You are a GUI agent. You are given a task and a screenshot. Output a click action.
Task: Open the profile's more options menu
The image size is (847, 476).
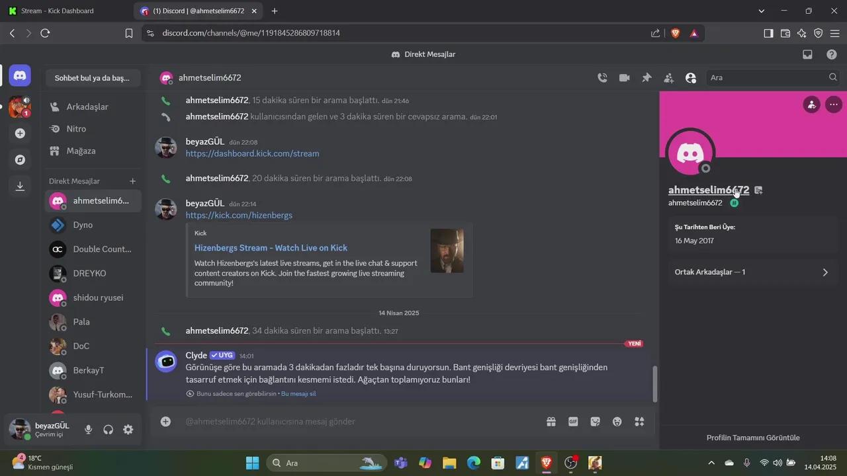(x=833, y=104)
